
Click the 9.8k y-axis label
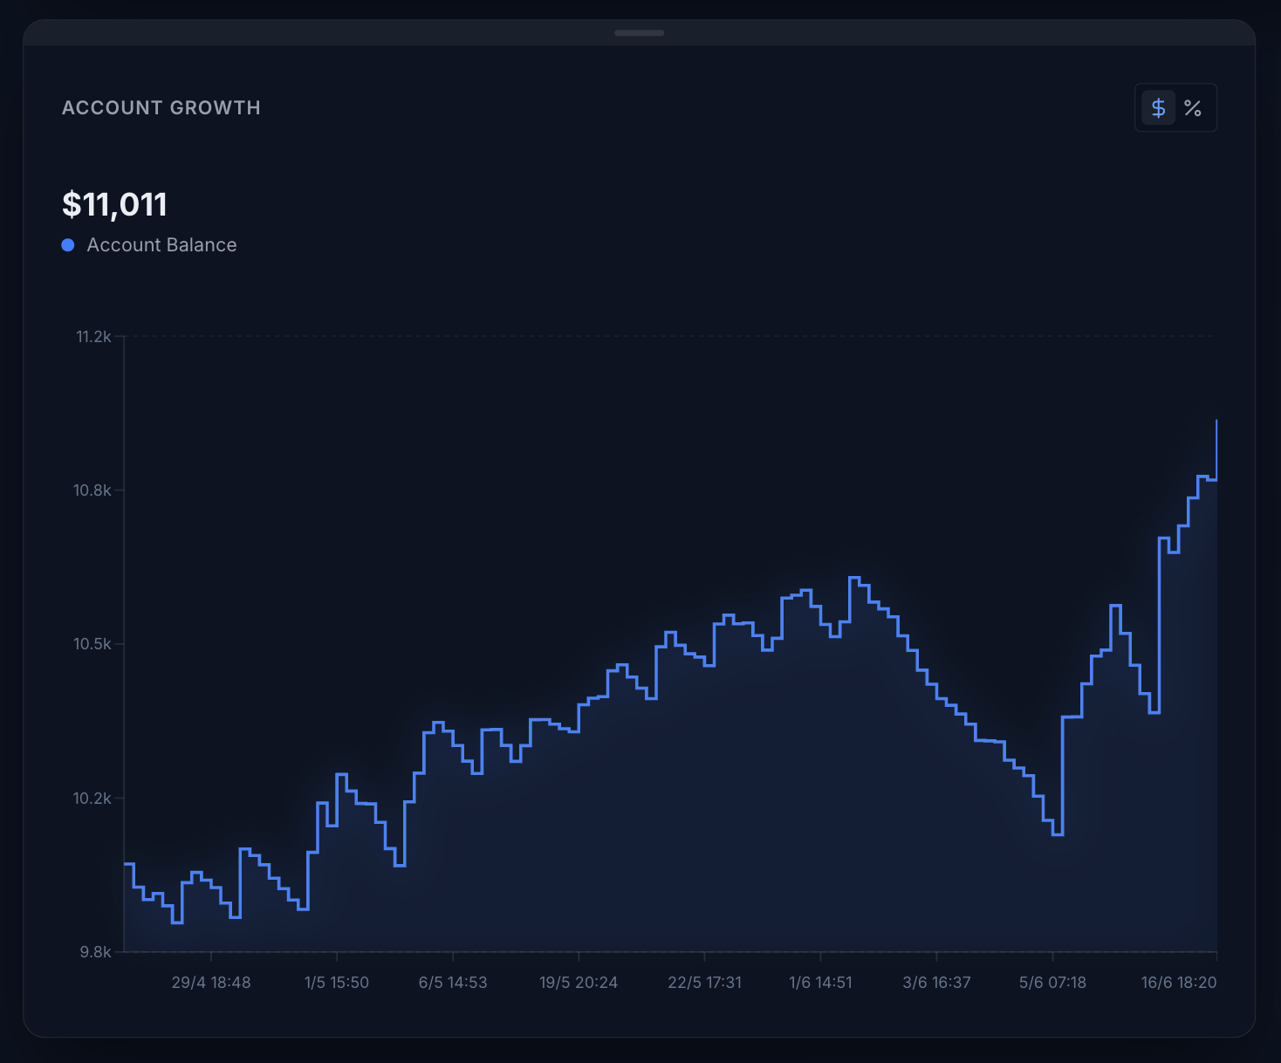coord(95,952)
